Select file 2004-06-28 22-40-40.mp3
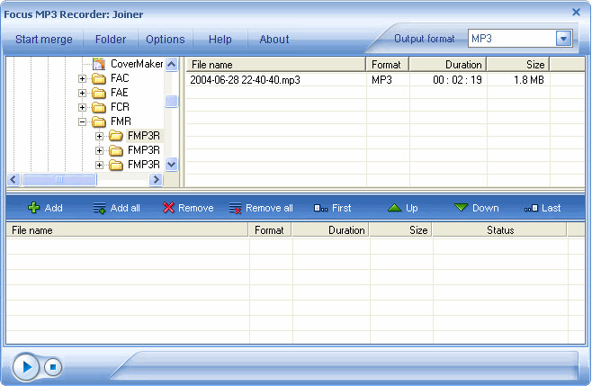 click(245, 80)
